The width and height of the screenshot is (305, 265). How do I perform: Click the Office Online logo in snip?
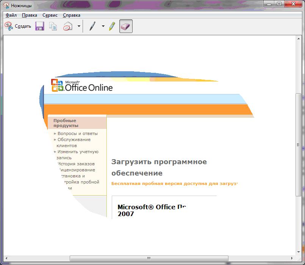click(x=82, y=86)
